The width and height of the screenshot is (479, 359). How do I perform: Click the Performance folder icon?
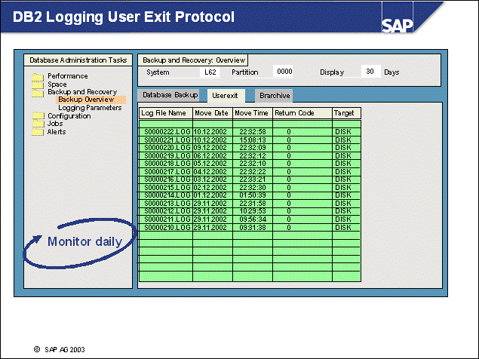pyautogui.click(x=37, y=76)
